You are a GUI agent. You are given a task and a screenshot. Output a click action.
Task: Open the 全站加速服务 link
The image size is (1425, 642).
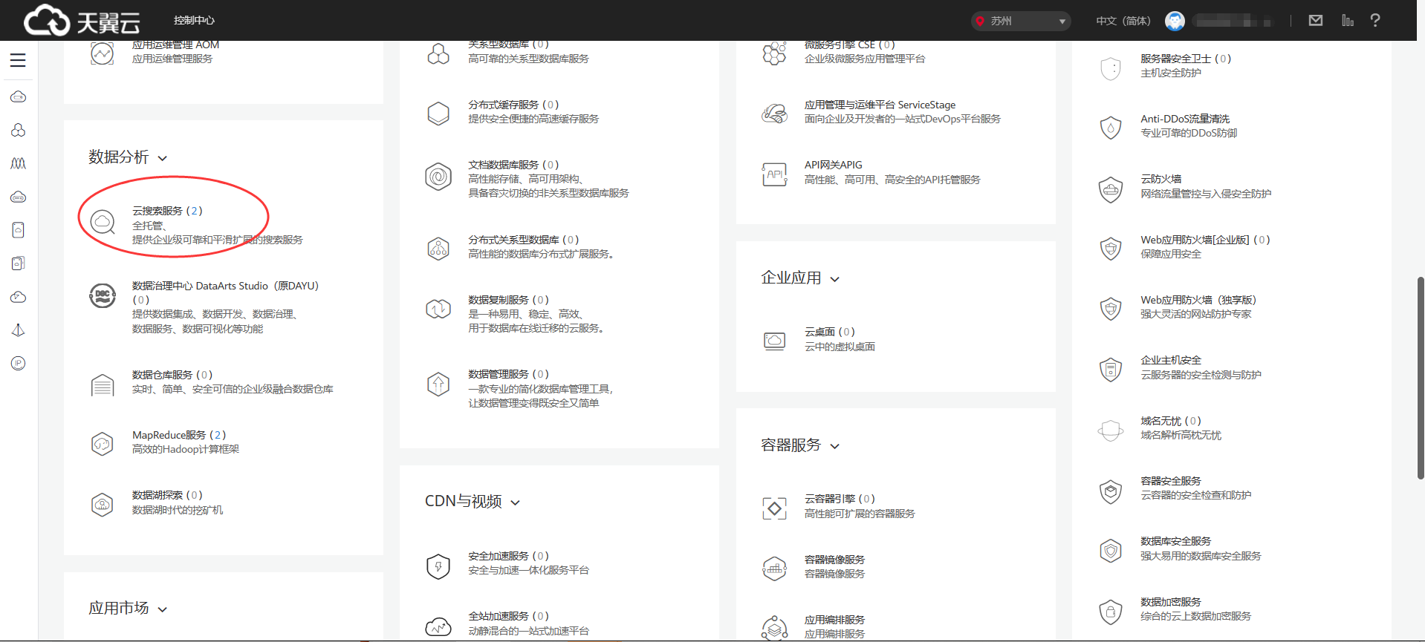point(508,616)
